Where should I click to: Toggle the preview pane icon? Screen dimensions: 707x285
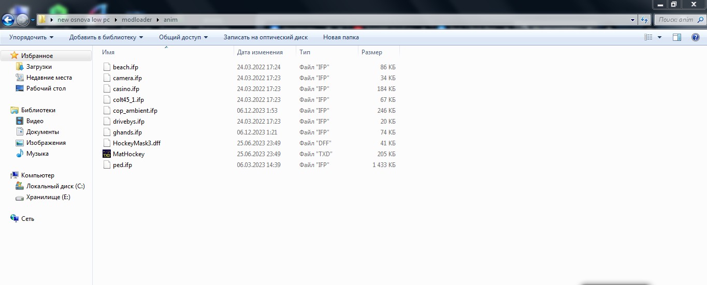coord(676,37)
